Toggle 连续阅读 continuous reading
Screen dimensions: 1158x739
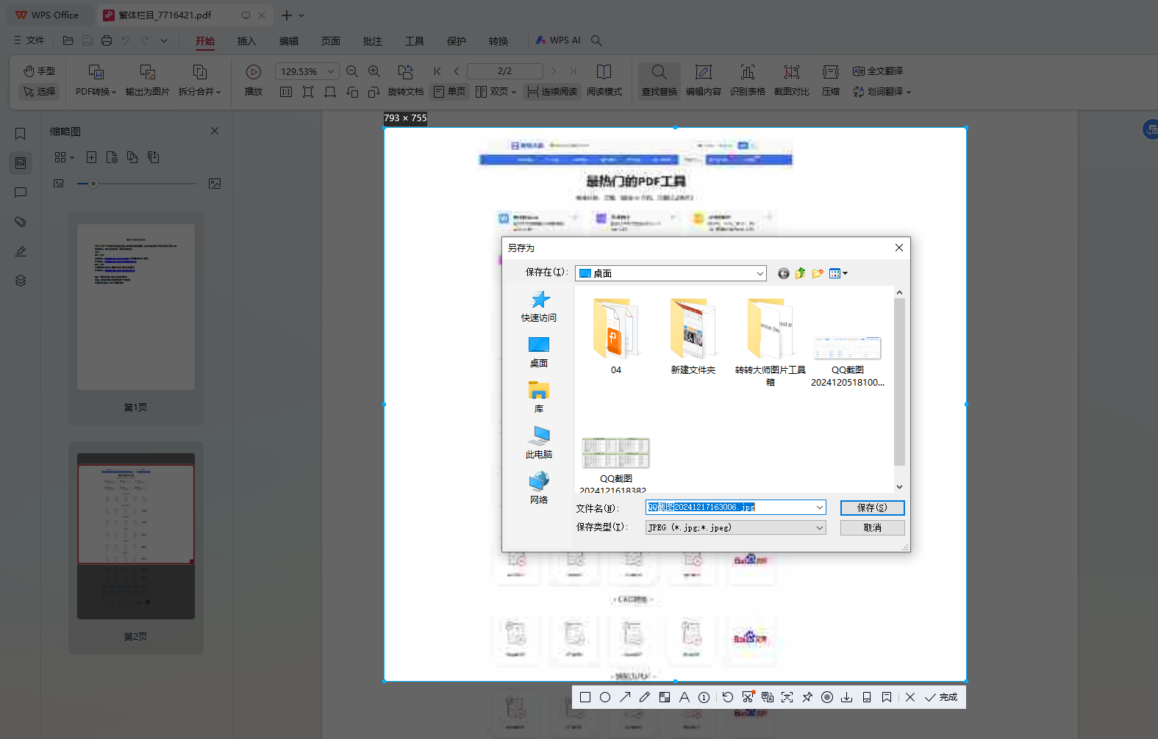552,91
